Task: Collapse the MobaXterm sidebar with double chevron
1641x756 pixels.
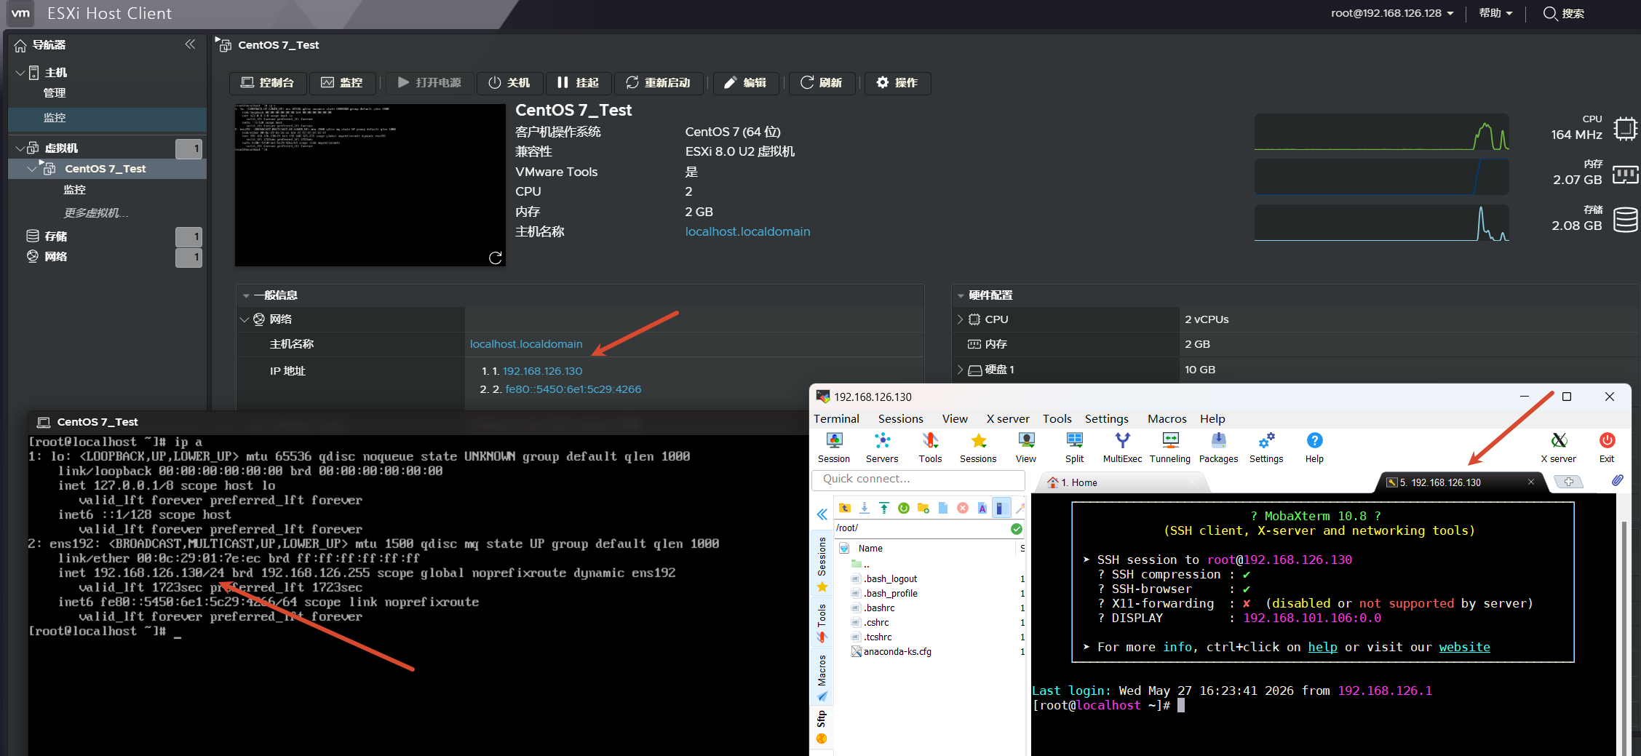Action: coord(822,514)
